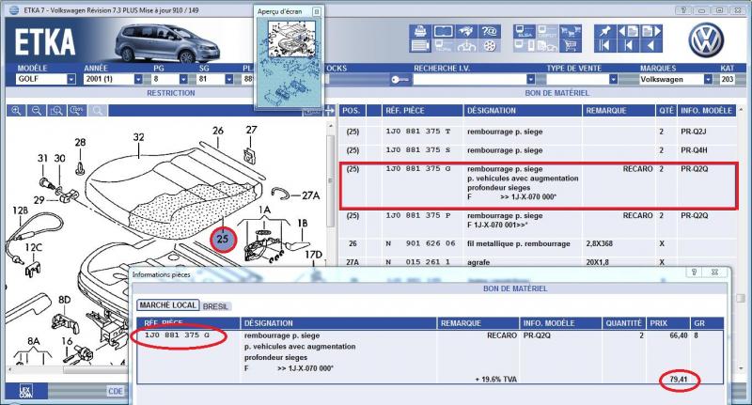Click the key icon next to Recherche I.V.
The width and height of the screenshot is (752, 405).
pos(399,80)
